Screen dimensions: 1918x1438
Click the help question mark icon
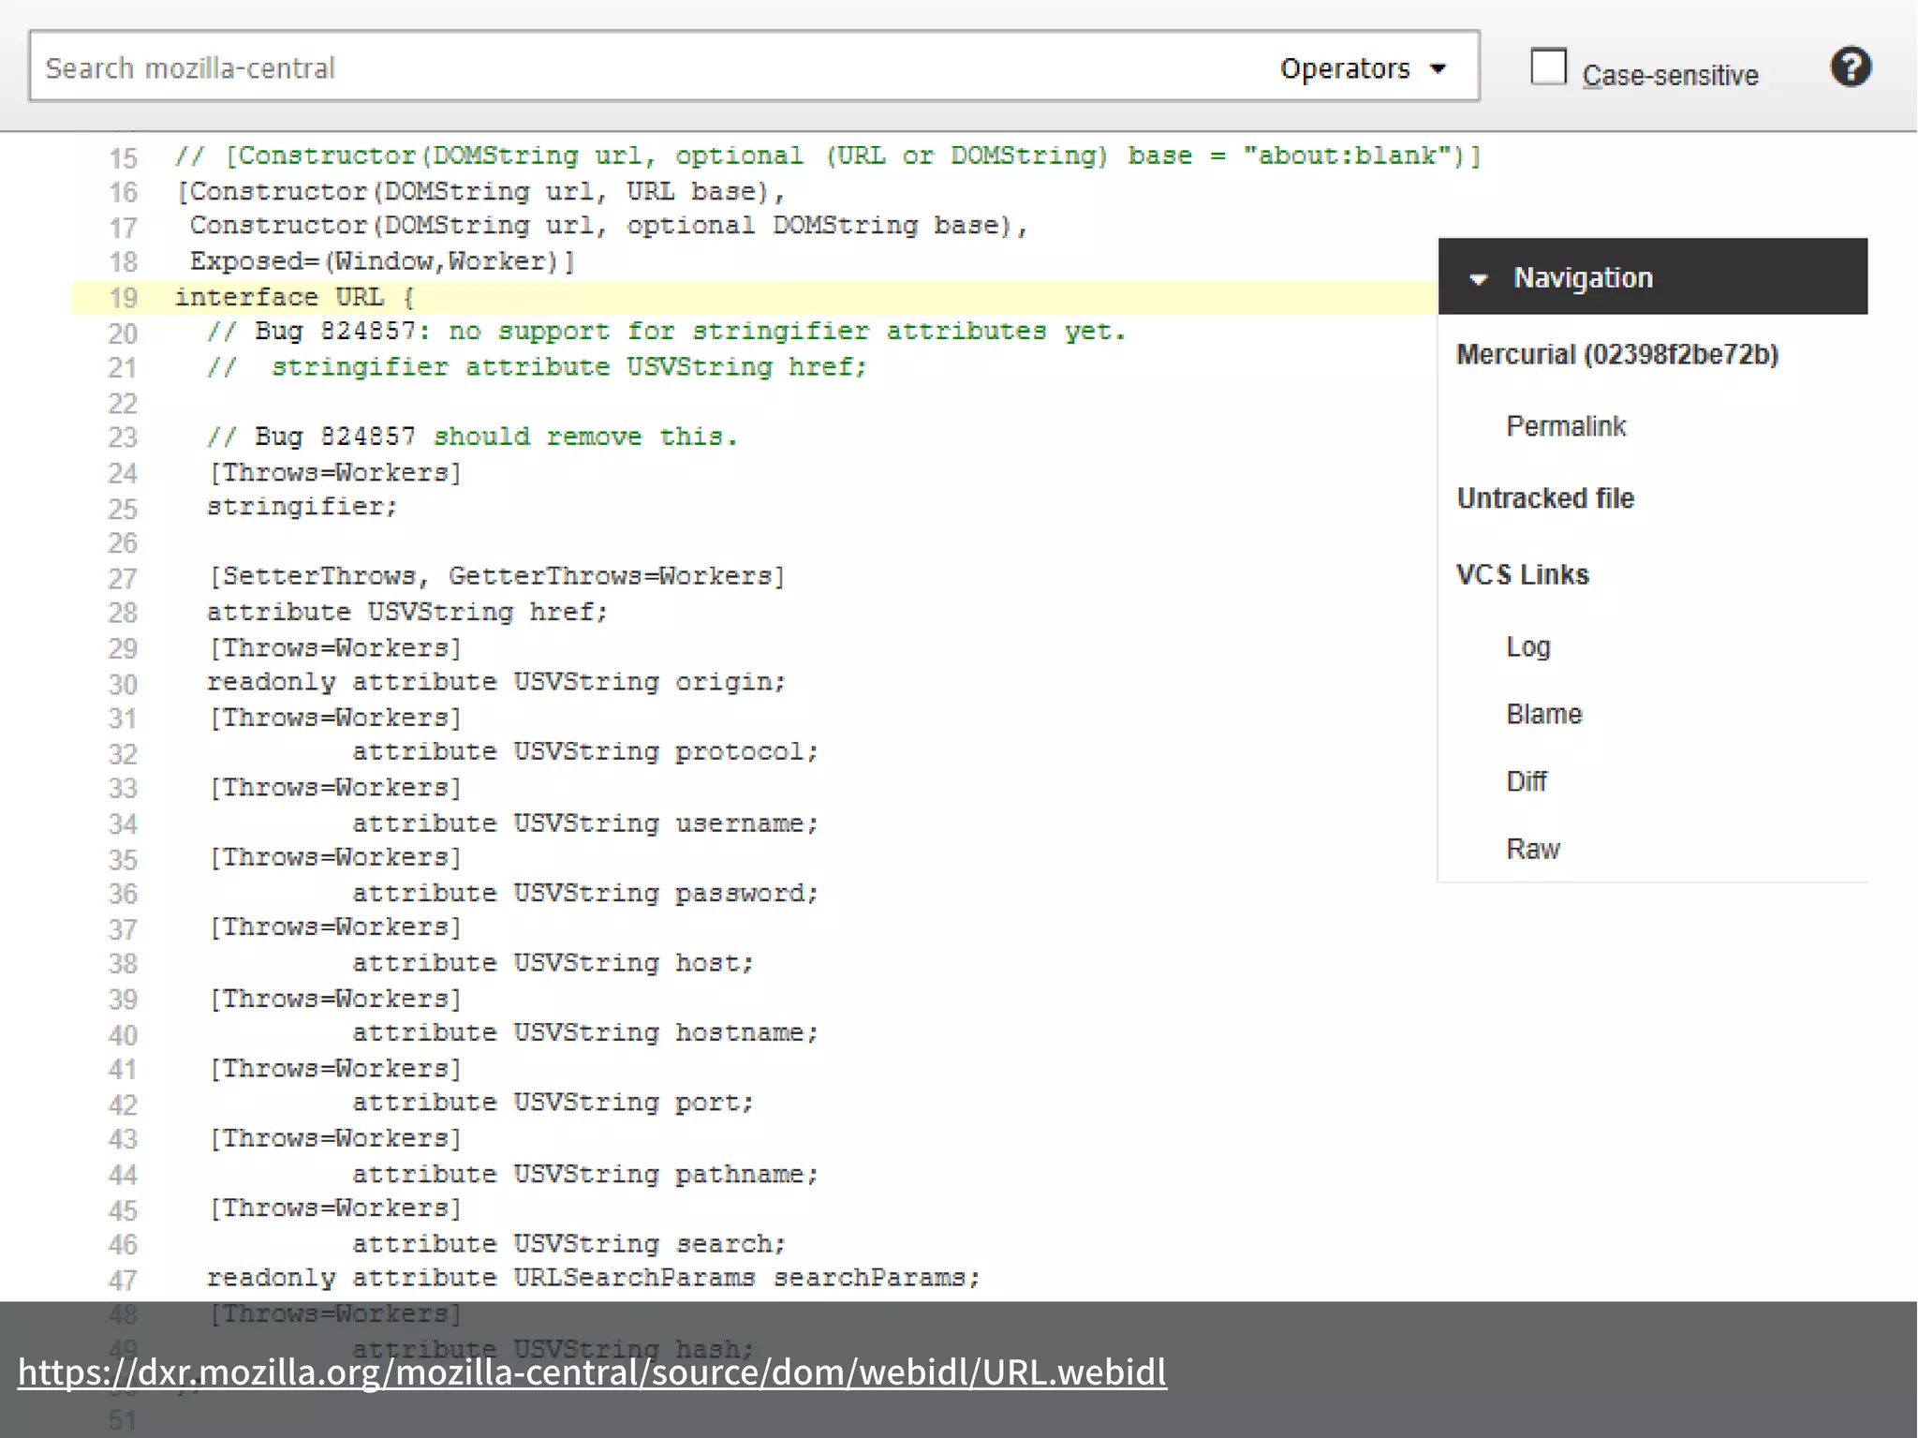pyautogui.click(x=1851, y=67)
